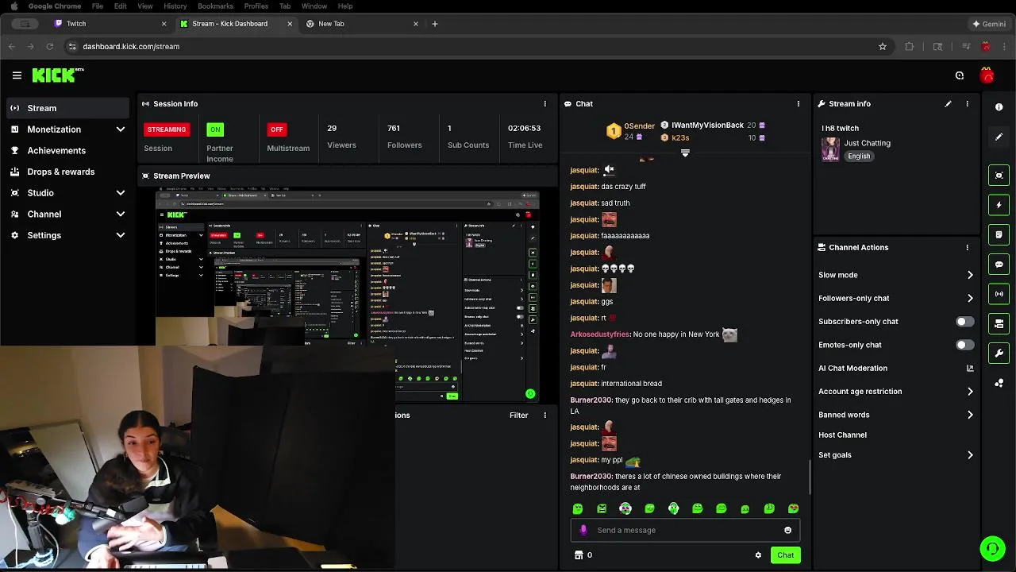Click the lightning bolt icon in the right rail
Image resolution: width=1016 pixels, height=572 pixels.
coord(999,205)
